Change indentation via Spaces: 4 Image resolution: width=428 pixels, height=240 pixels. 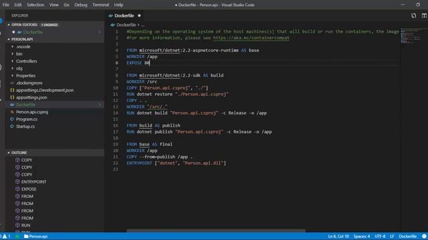(x=362, y=236)
